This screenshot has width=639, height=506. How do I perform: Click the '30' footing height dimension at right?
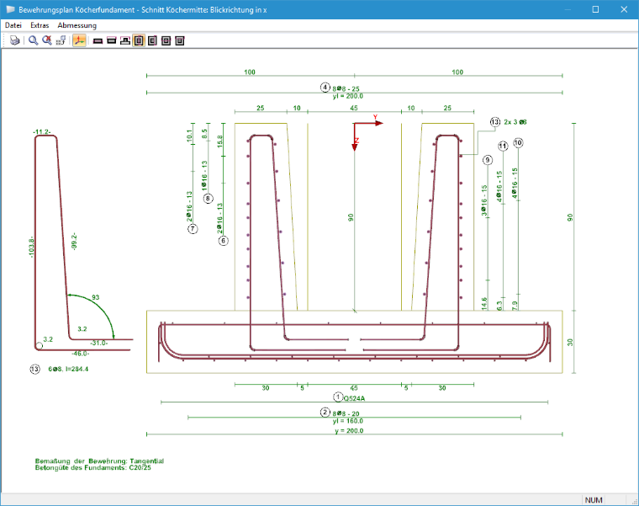tap(570, 342)
